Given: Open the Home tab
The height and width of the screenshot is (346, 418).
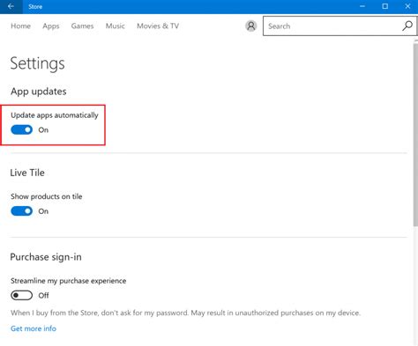Looking at the screenshot, I should [20, 26].
